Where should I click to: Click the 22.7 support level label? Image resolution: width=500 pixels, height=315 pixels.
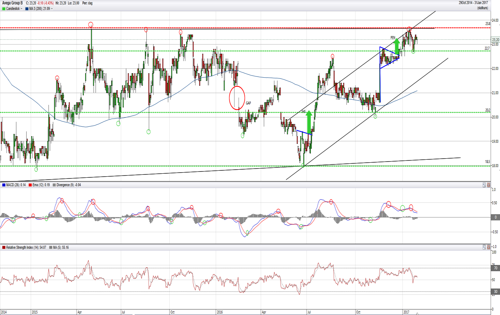(487, 48)
